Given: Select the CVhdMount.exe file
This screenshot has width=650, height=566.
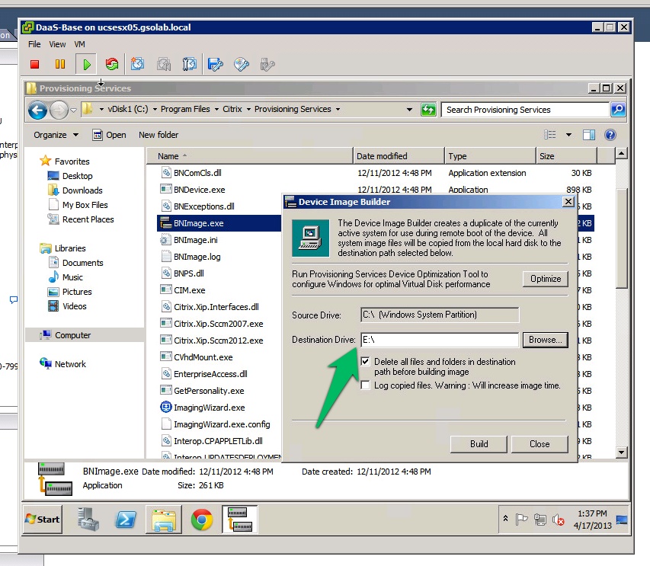Looking at the screenshot, I should coord(203,357).
